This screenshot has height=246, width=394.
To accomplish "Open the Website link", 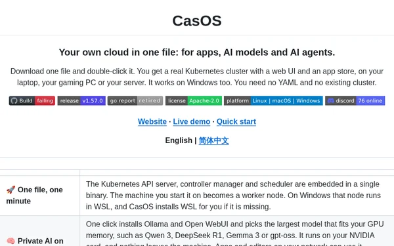I will pyautogui.click(x=152, y=121).
